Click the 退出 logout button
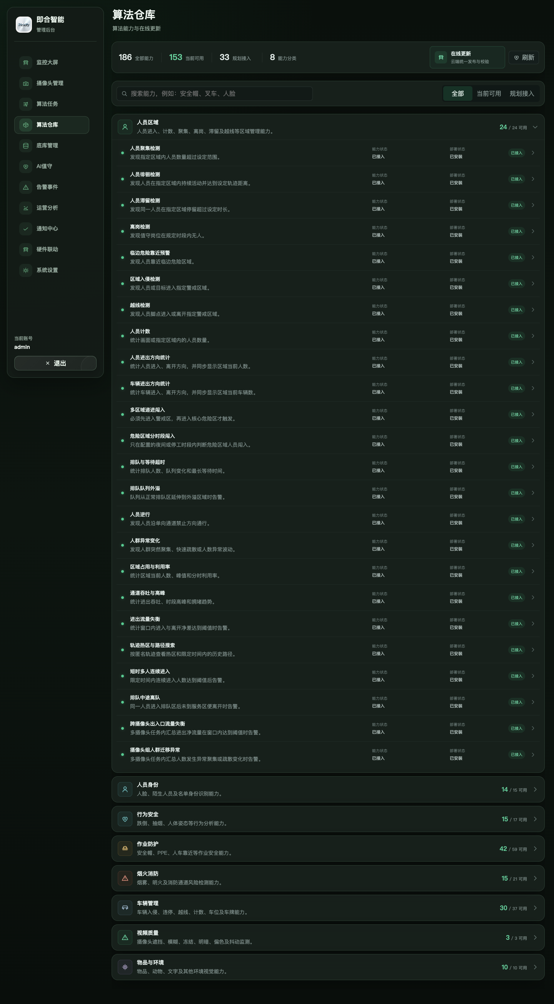The width and height of the screenshot is (554, 1004). click(x=55, y=363)
